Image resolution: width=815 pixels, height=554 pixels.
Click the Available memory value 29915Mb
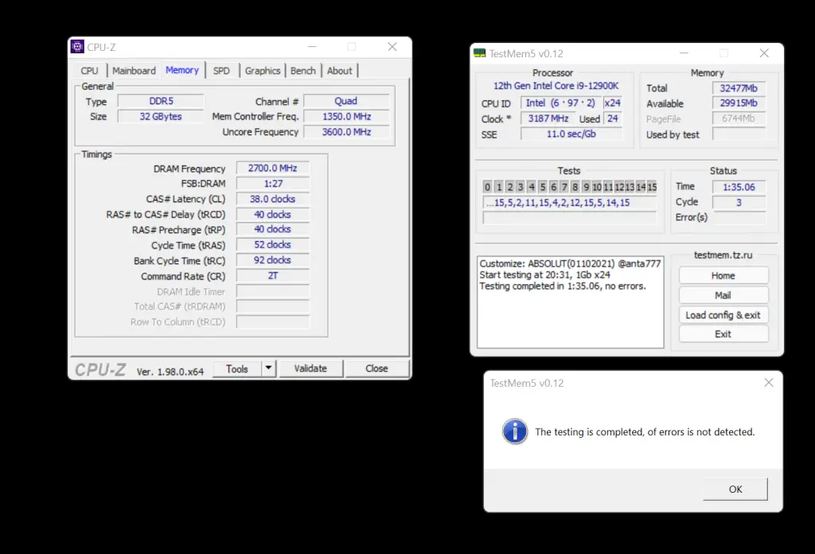[x=739, y=103]
